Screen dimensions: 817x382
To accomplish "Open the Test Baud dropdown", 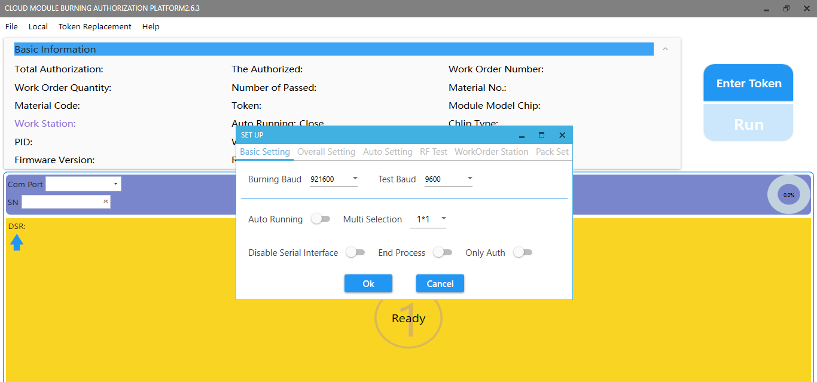I will pyautogui.click(x=449, y=179).
